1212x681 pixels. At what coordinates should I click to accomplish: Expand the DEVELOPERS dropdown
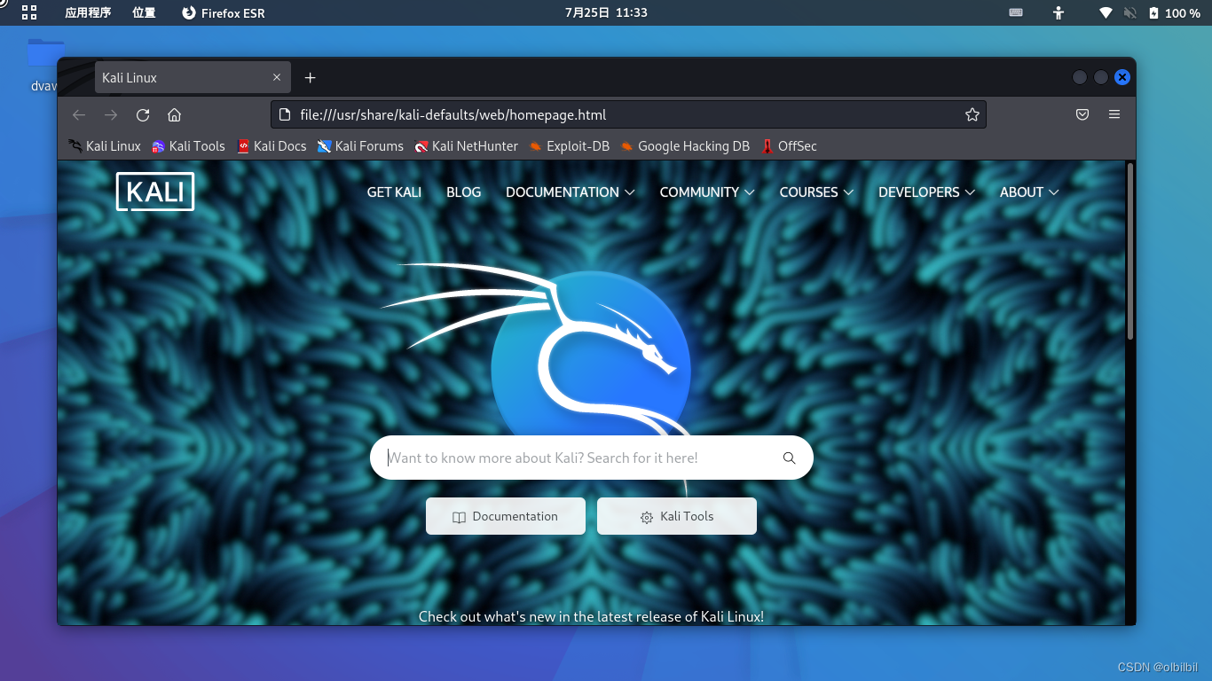click(x=926, y=192)
